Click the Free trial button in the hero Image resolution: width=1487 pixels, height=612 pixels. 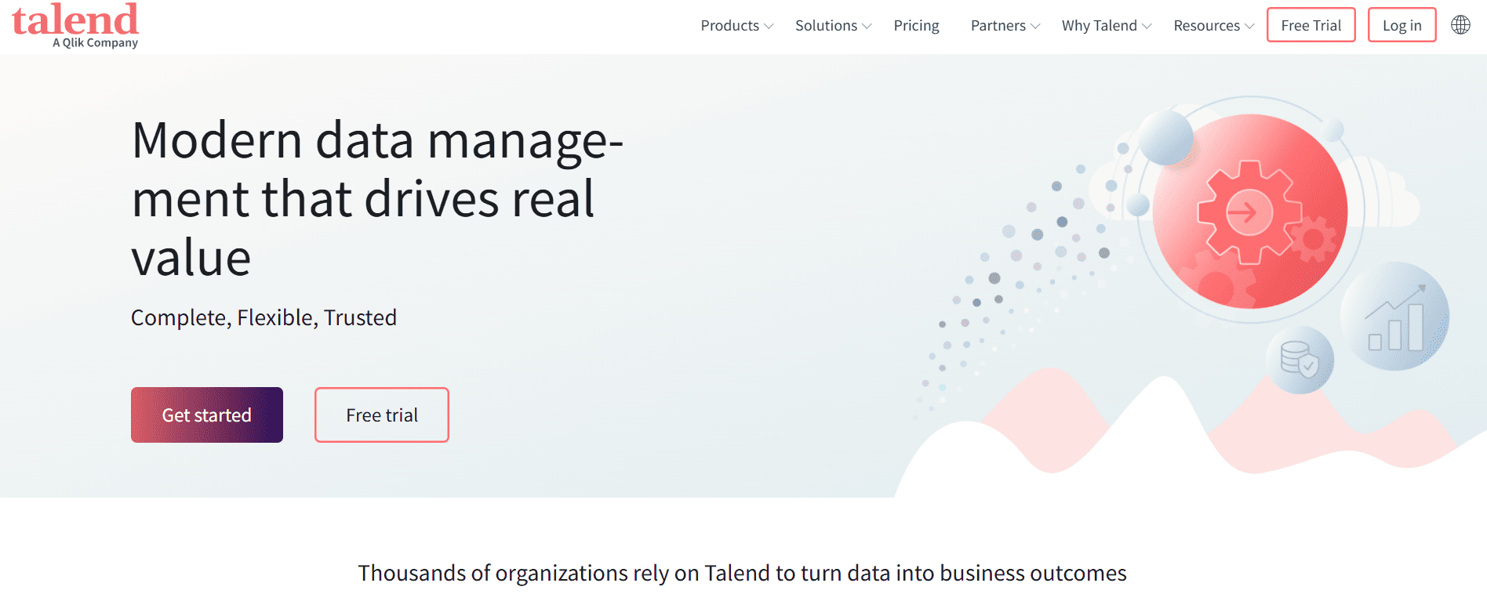point(381,415)
